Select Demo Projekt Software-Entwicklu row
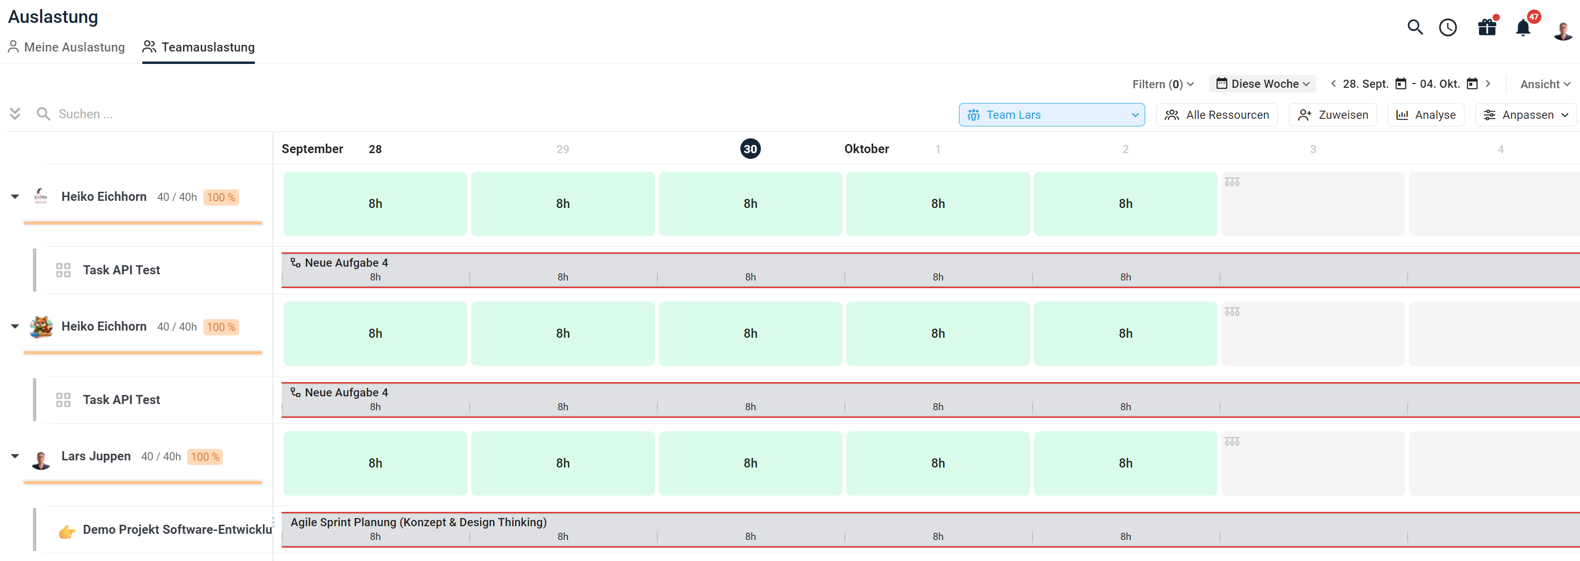The width and height of the screenshot is (1580, 561). [153, 530]
